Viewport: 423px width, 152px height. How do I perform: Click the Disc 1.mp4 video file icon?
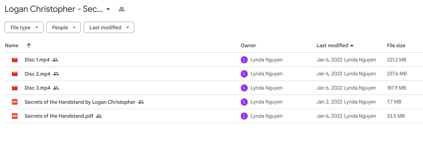pos(15,60)
